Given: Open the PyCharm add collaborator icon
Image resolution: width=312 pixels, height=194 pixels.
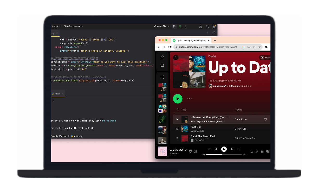Looking at the screenshot, I should (201, 26).
